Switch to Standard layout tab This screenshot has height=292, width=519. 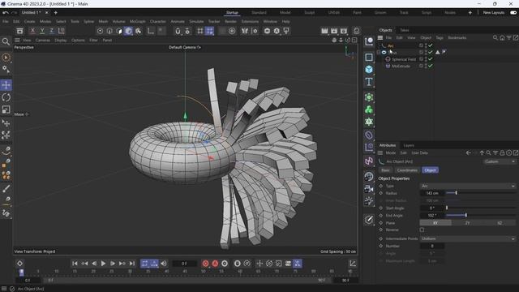(259, 13)
